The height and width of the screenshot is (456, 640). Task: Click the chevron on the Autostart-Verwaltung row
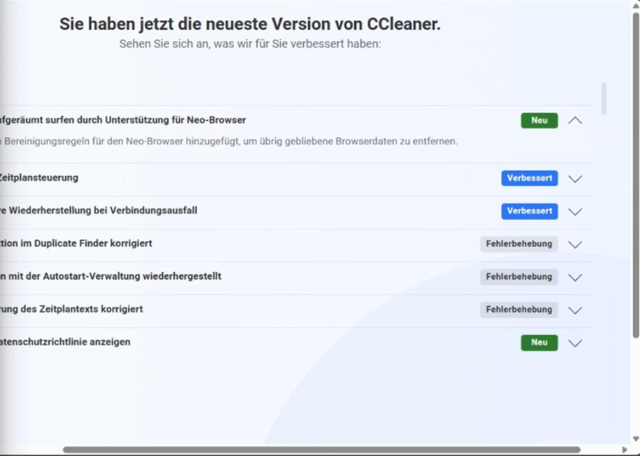click(575, 277)
